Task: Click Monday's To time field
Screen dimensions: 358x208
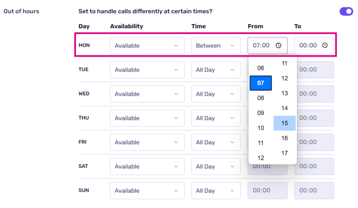Action: pos(308,45)
